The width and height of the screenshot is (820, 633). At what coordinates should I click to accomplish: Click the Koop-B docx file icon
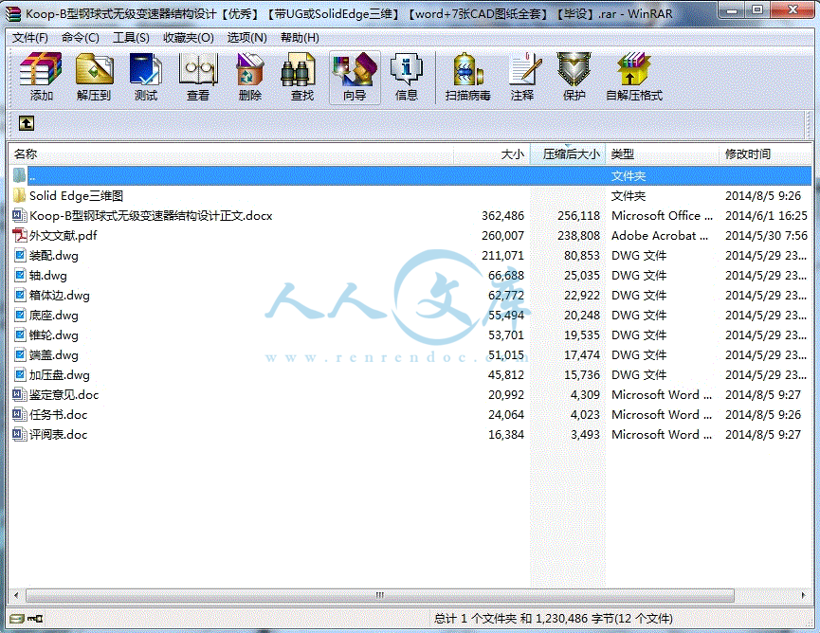point(19,215)
